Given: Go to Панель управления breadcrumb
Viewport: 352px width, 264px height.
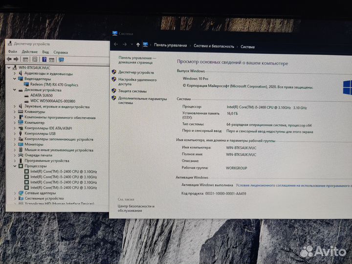Looking at the screenshot, I should pyautogui.click(x=171, y=45).
